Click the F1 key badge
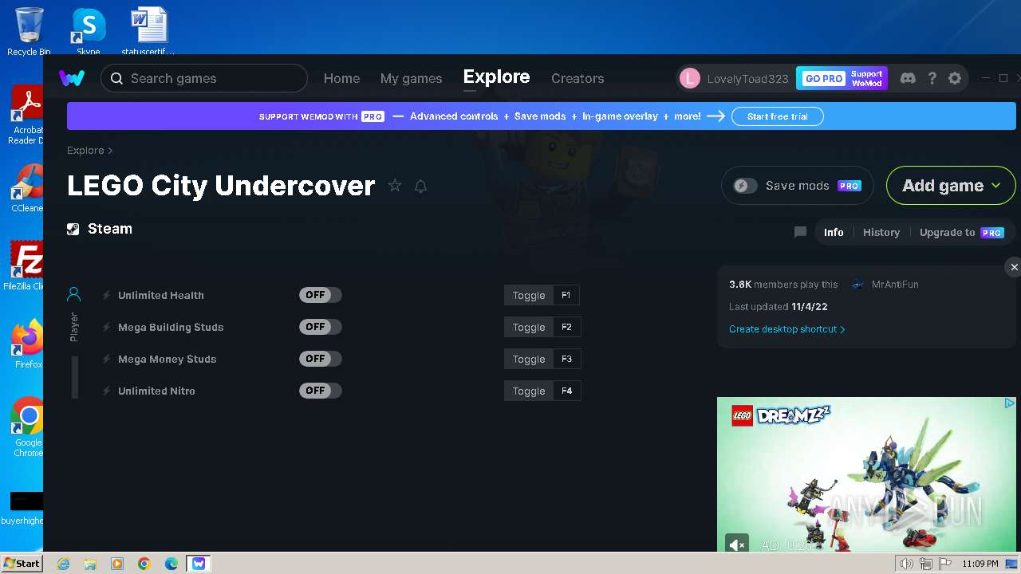The height and width of the screenshot is (574, 1021). tap(566, 295)
